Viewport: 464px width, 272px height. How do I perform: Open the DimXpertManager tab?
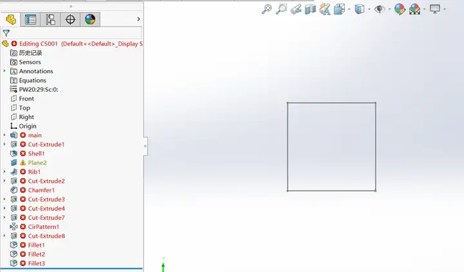(x=70, y=19)
